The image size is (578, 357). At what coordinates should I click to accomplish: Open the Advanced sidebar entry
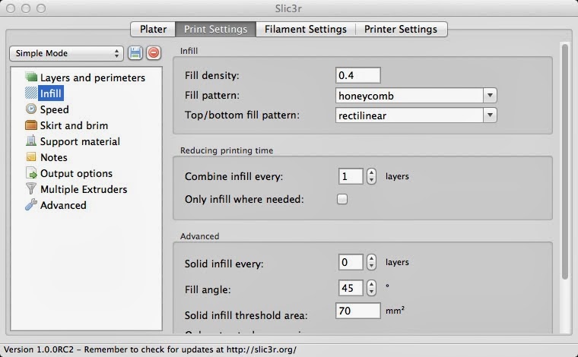coord(63,205)
